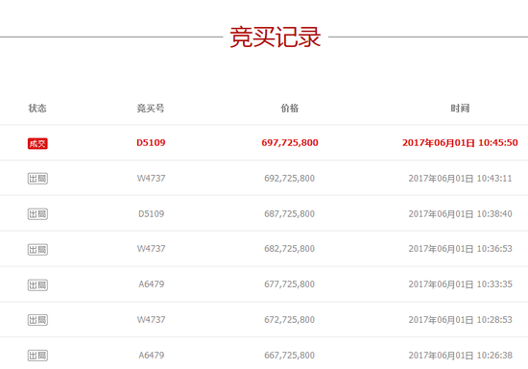Click bidder A6479 in the 677,725,800 row
528x369 pixels.
(x=151, y=284)
